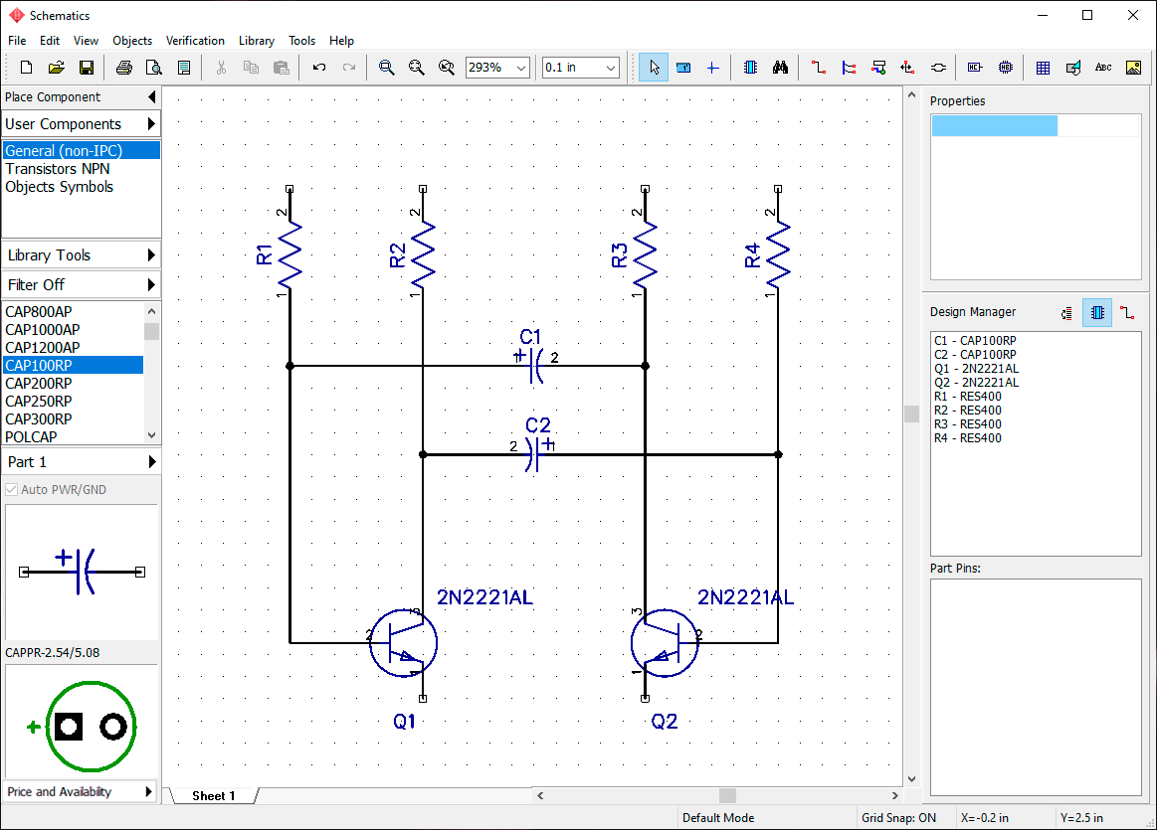Activate the default select arrow tool
This screenshot has width=1157, height=830.
click(653, 67)
